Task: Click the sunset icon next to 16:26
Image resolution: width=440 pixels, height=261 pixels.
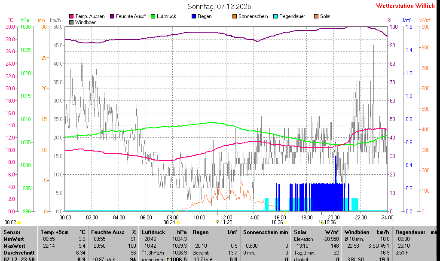Action: tap(286, 222)
